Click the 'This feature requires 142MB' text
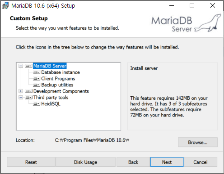The image size is (224, 174). pos(169,107)
